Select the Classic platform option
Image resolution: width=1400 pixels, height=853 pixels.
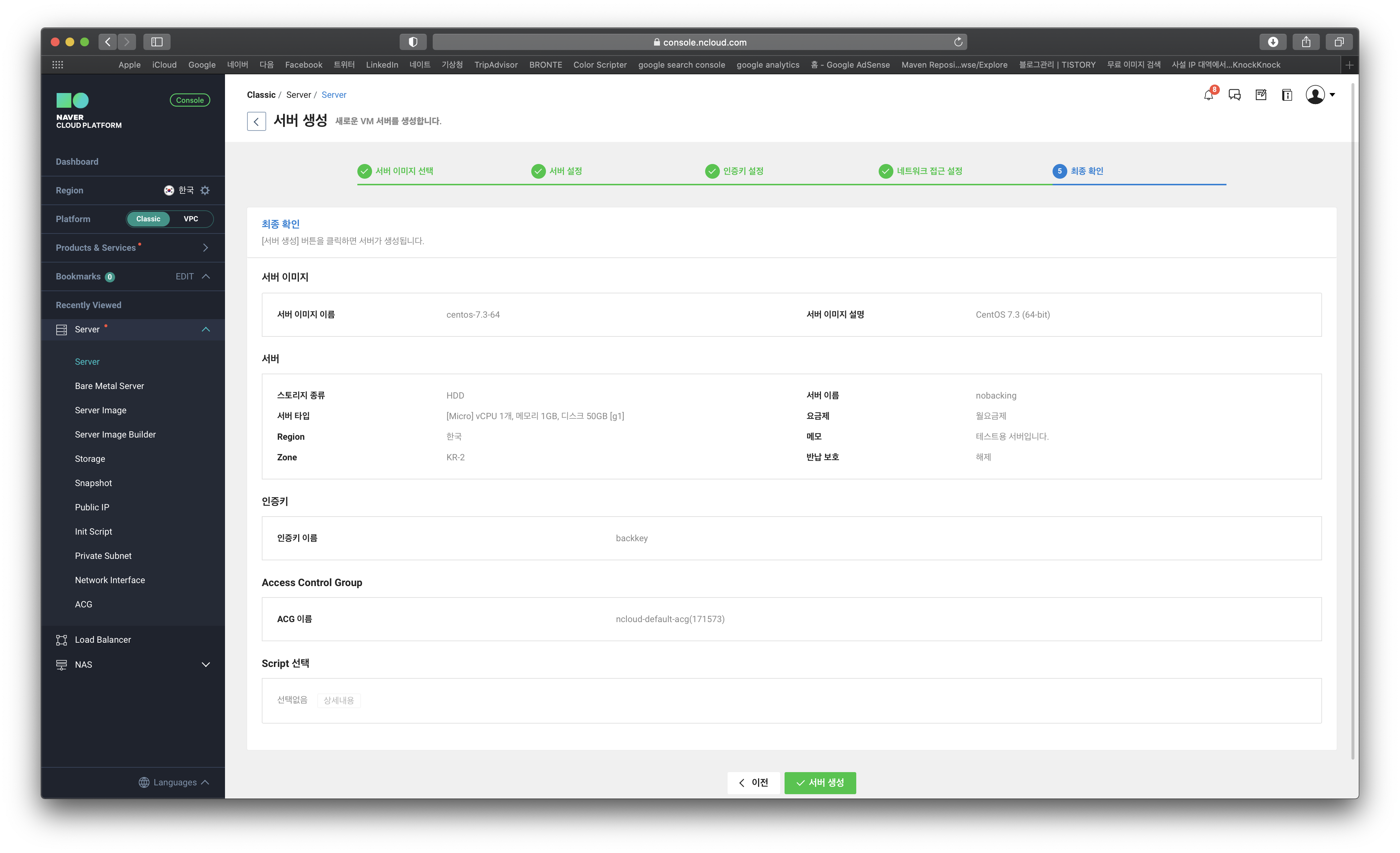click(x=148, y=219)
